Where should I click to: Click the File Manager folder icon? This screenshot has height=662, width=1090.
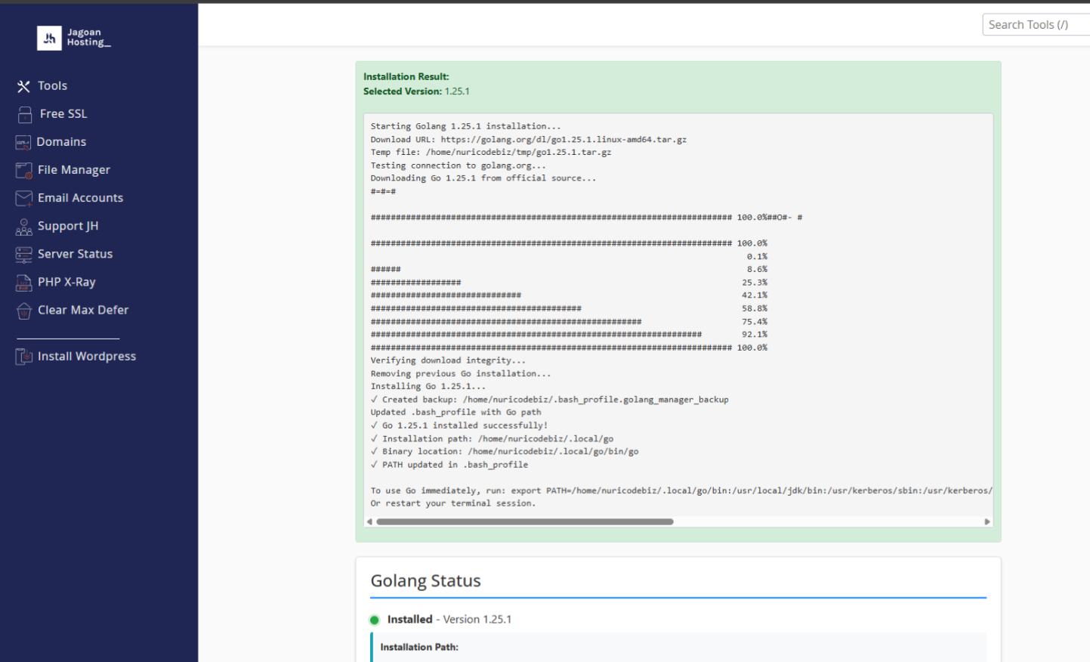click(x=24, y=170)
